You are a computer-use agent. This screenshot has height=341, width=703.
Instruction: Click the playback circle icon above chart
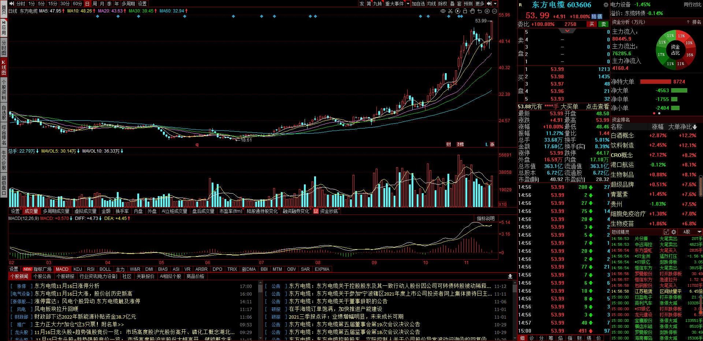point(458,11)
